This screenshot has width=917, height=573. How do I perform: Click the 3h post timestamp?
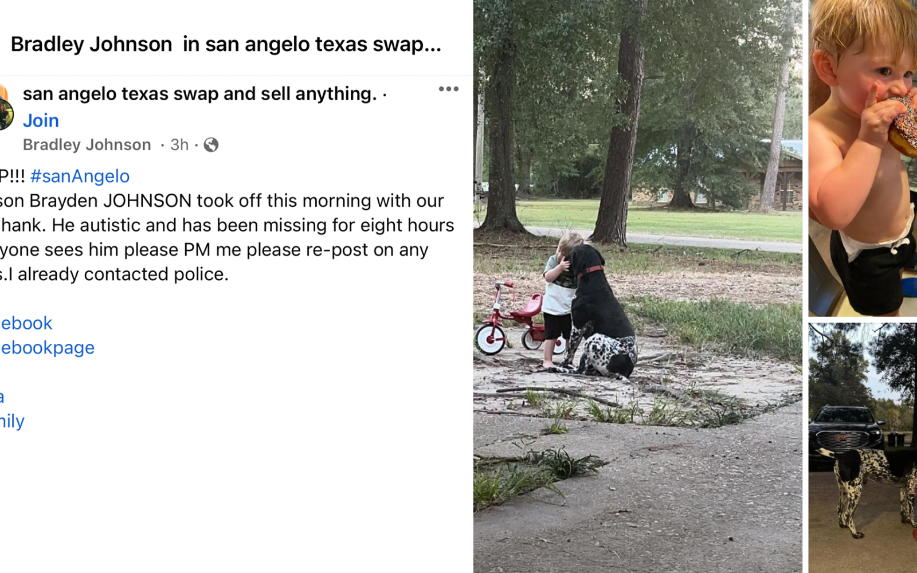(x=179, y=145)
